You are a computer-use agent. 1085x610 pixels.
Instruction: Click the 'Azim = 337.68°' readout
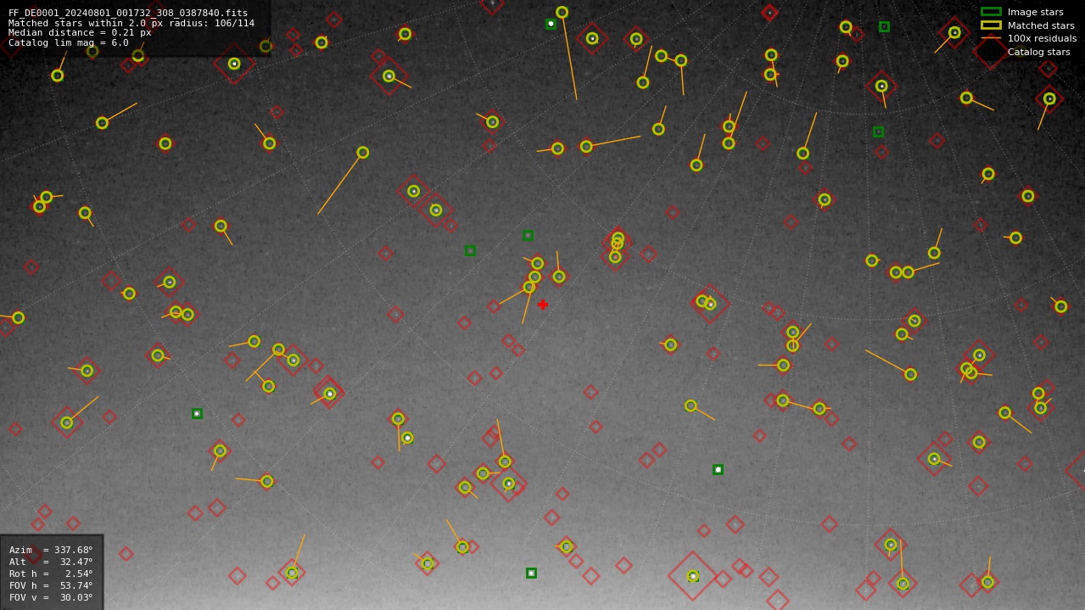pos(51,550)
